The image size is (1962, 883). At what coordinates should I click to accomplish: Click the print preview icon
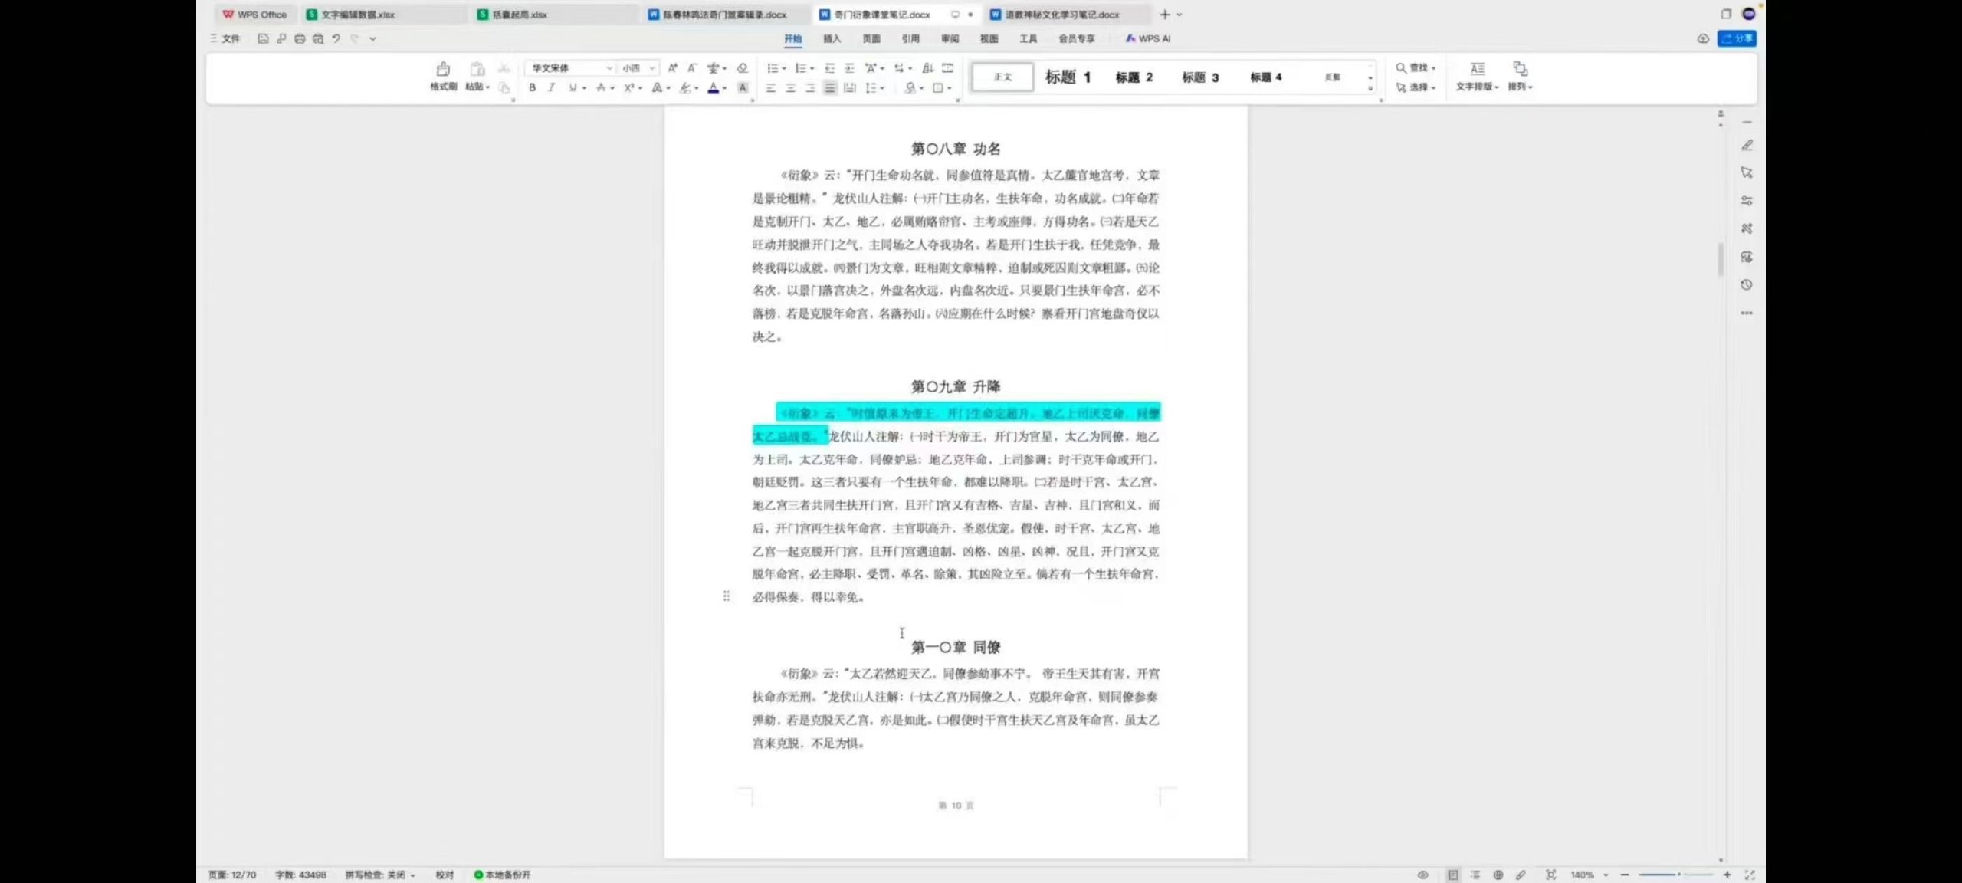[x=318, y=38]
